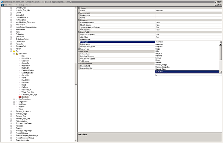Click the document icon left of File menu
This screenshot has width=223, height=143.
pos(2,5)
